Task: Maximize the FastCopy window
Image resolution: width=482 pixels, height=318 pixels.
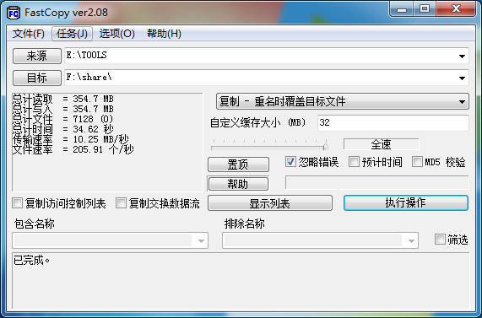Action: tap(425, 9)
